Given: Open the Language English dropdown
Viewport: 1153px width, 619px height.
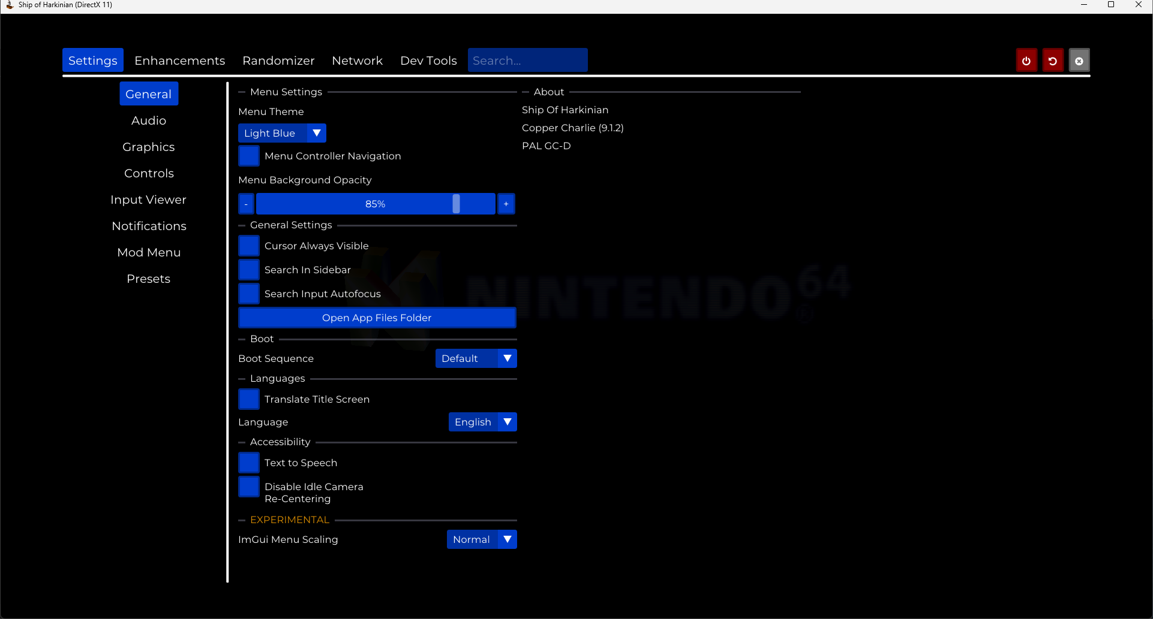Looking at the screenshot, I should [482, 422].
